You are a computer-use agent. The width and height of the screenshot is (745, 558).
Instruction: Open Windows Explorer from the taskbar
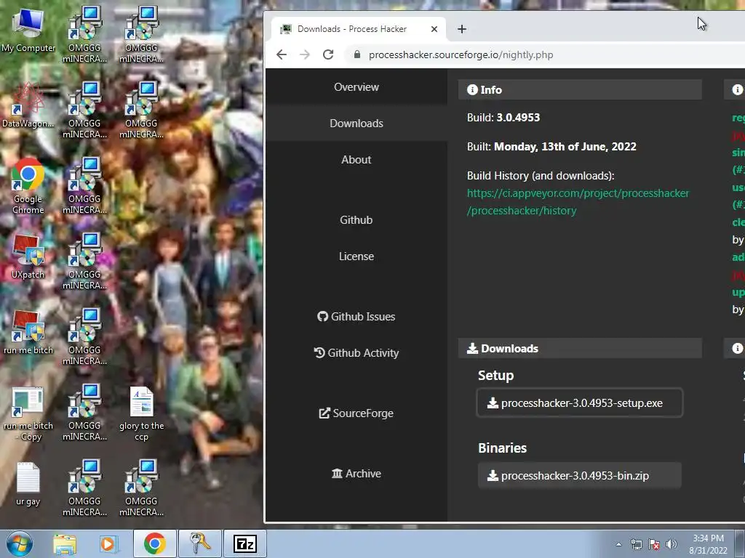tap(65, 543)
